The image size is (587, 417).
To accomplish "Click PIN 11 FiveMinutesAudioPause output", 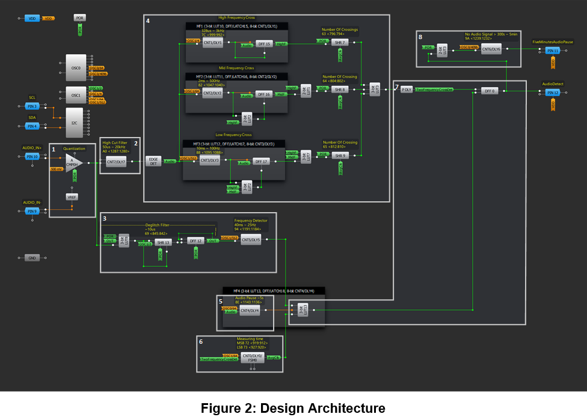I will click(552, 51).
